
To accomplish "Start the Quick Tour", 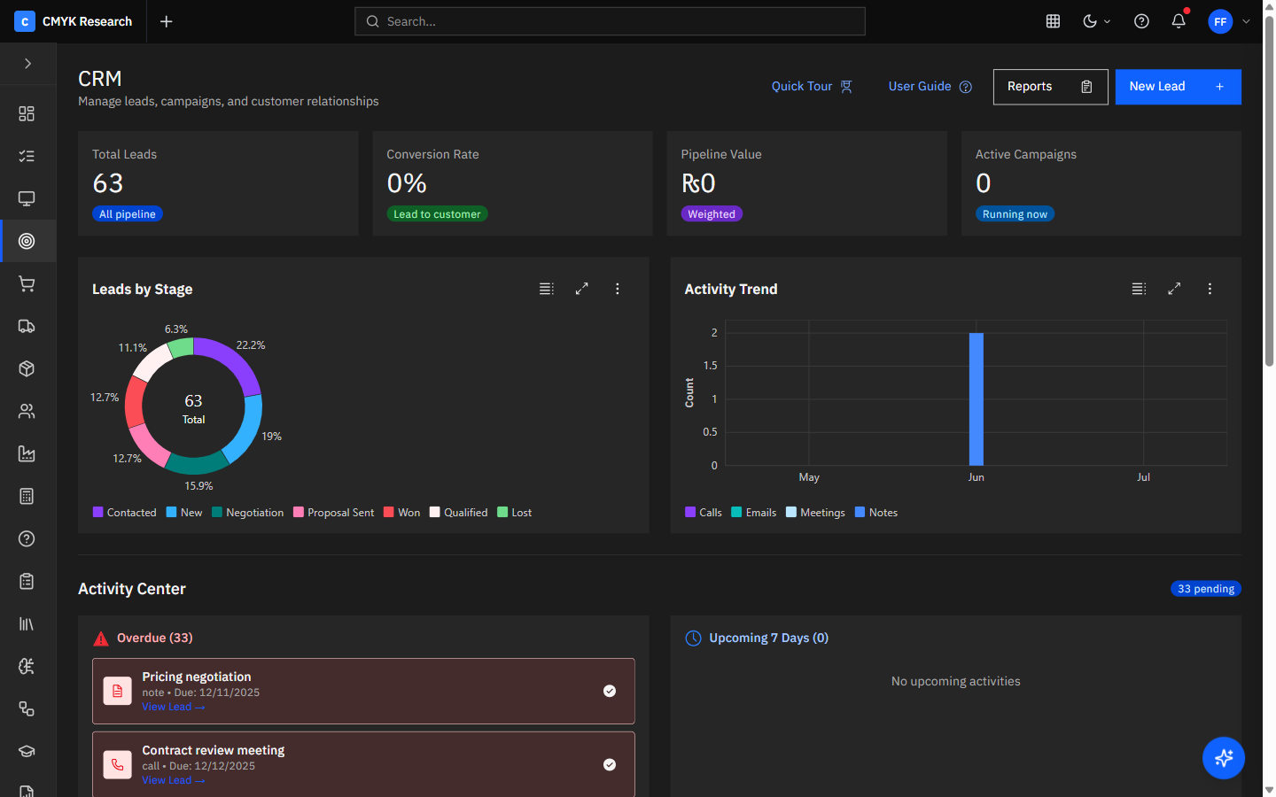I will tap(812, 86).
